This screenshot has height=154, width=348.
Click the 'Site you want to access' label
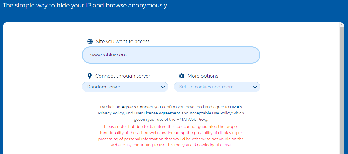tap(123, 41)
